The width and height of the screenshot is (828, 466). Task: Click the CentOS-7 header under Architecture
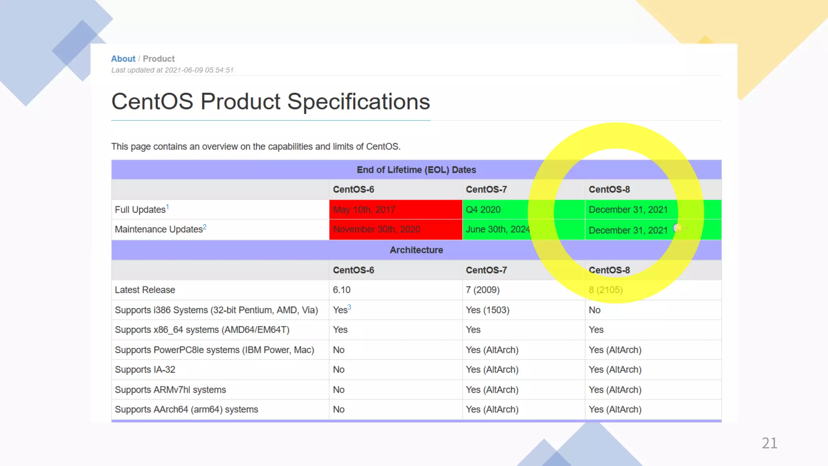pyautogui.click(x=486, y=270)
